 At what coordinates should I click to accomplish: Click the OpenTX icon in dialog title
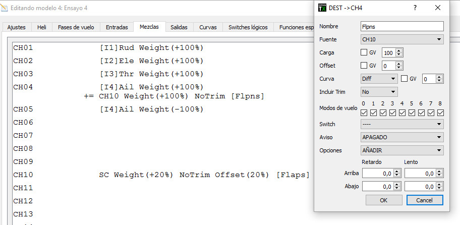point(322,8)
